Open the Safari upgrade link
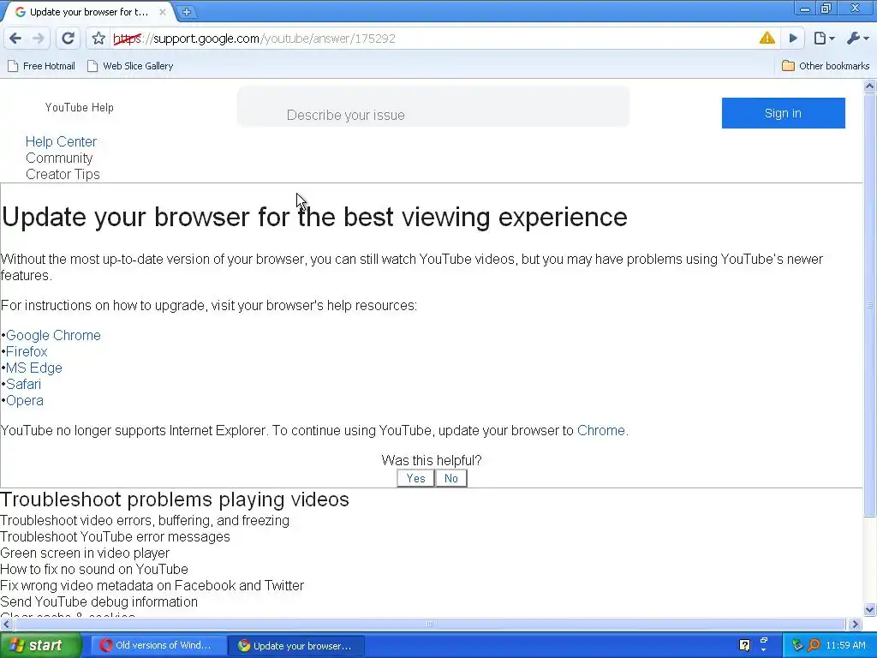 [23, 384]
